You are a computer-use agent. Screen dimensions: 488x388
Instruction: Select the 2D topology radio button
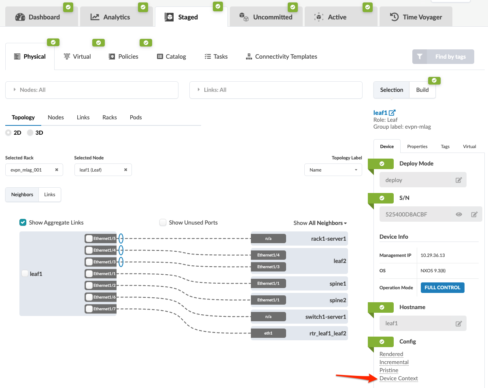8,133
